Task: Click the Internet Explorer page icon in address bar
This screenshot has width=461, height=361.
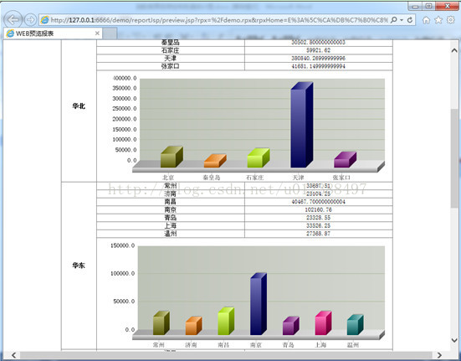Action: 44,20
